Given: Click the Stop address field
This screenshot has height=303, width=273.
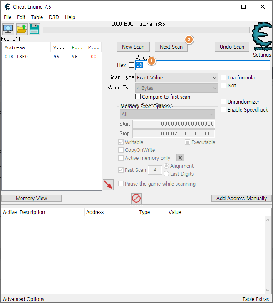Looking at the screenshot, I should pyautogui.click(x=174, y=134).
